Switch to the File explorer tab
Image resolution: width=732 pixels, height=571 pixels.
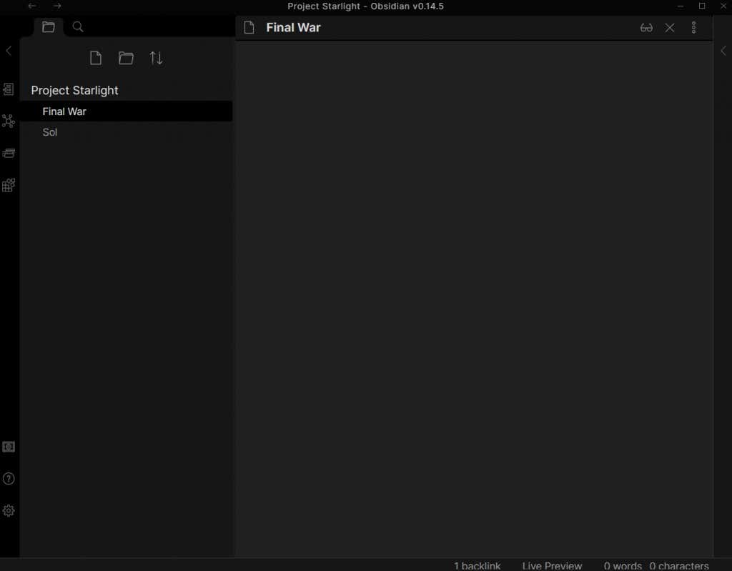49,27
